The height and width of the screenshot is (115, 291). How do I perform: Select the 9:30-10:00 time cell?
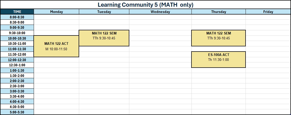(x=17, y=33)
